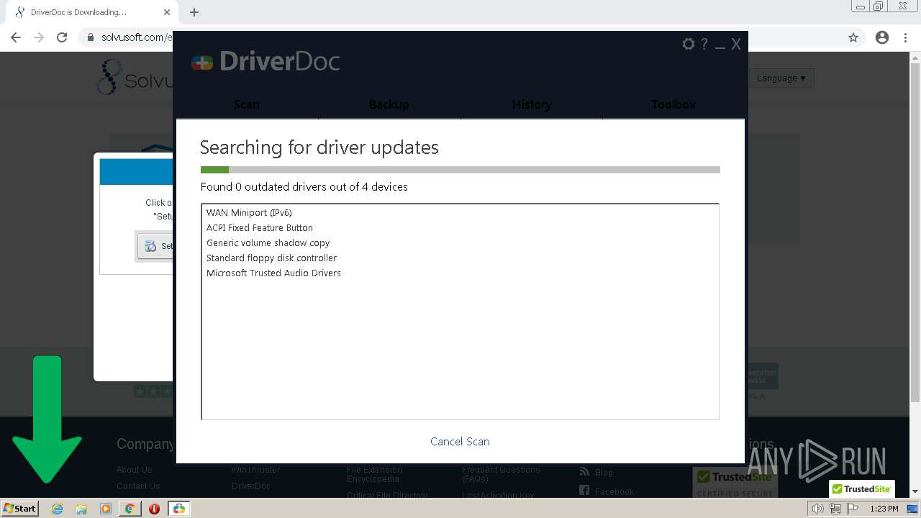The width and height of the screenshot is (921, 518).
Task: Close DriverDoc window with X
Action: tap(736, 44)
